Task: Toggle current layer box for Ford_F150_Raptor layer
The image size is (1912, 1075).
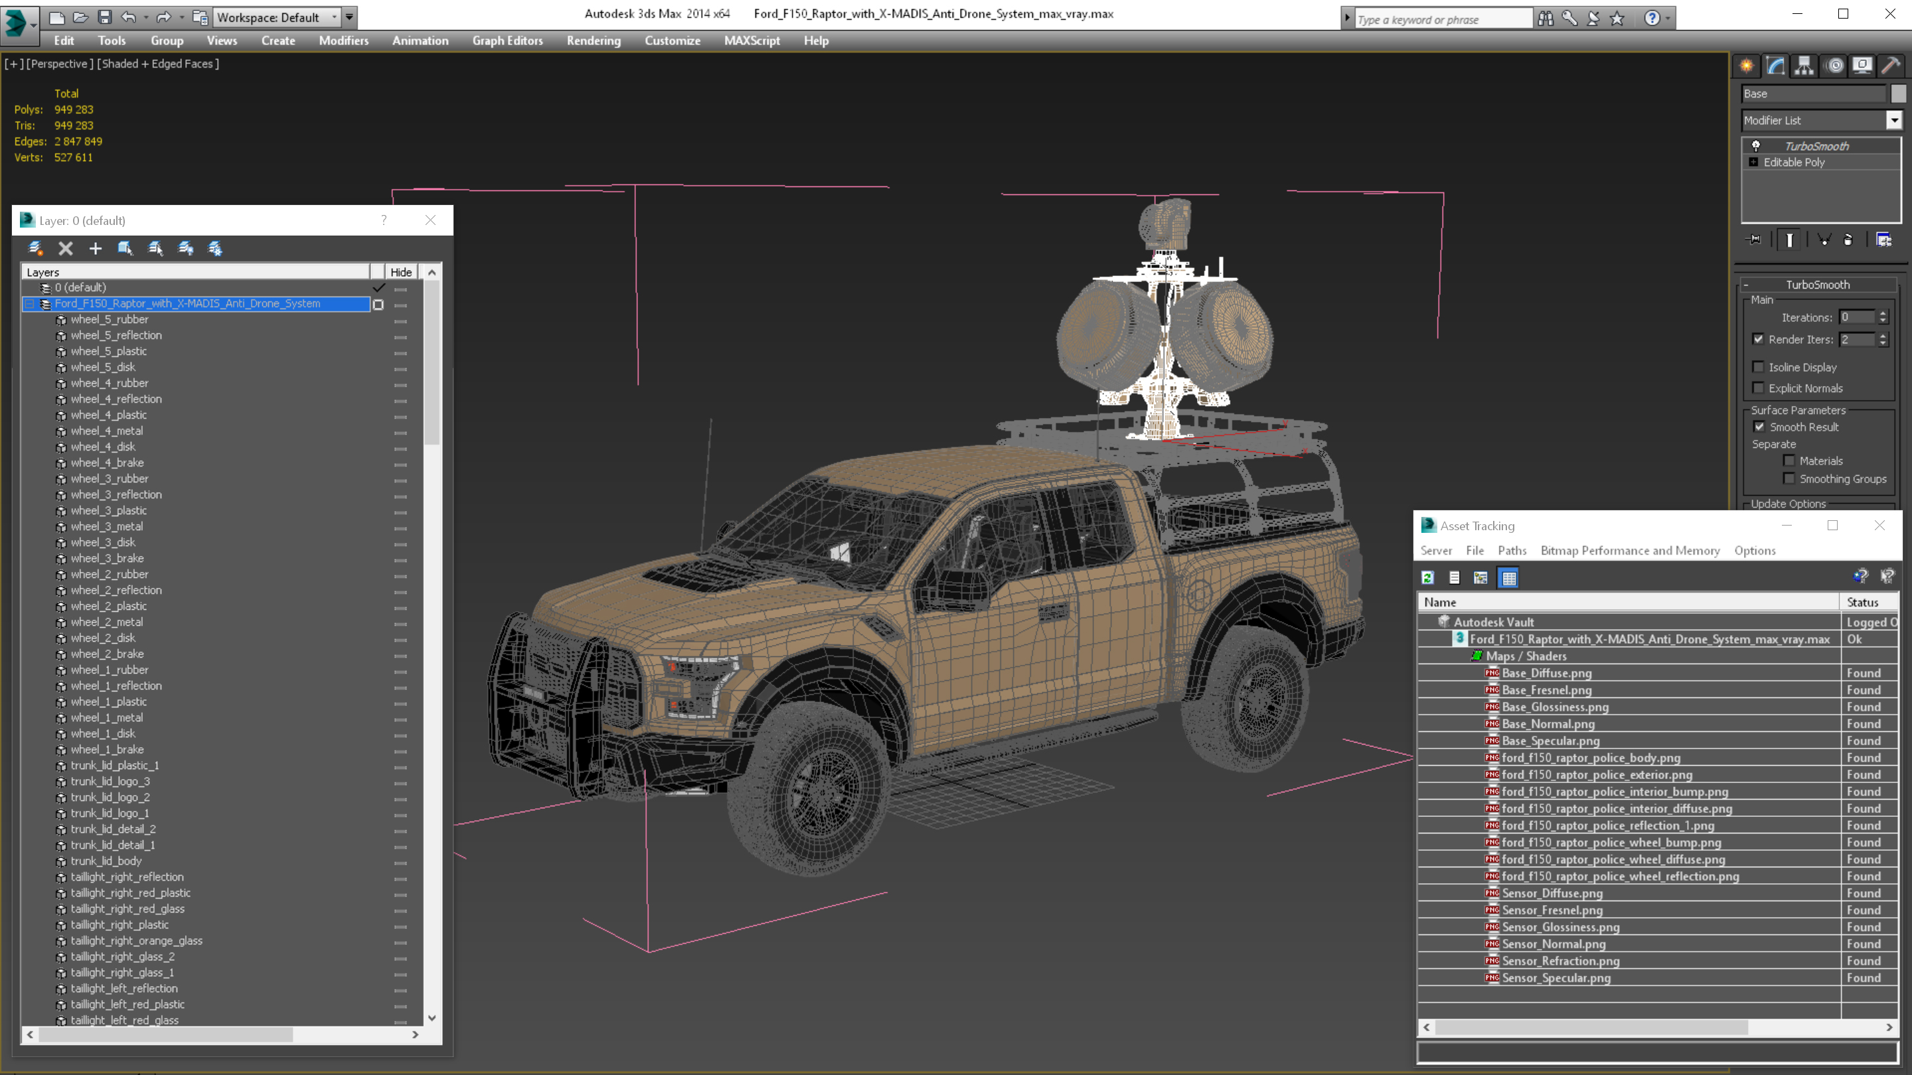Action: 378,304
